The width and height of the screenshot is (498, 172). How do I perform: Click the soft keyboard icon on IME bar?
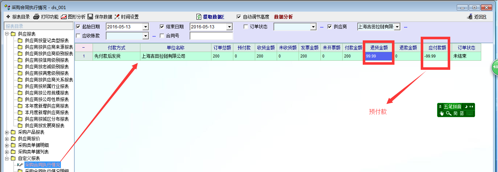coord(470,113)
